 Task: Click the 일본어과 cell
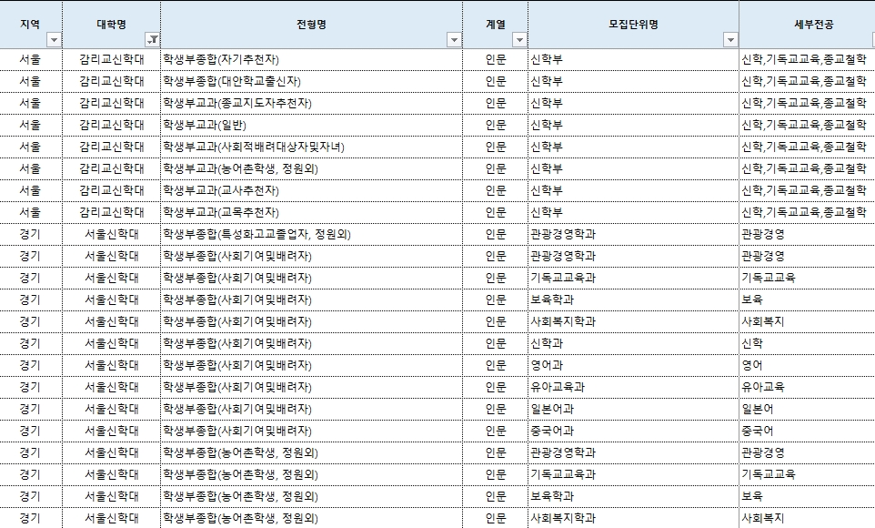tap(633, 409)
